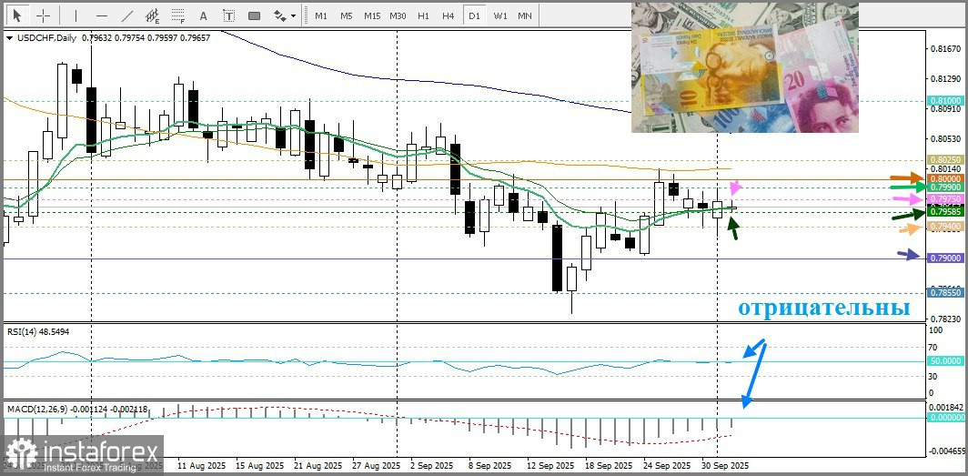Screen dimensions: 968x476
Task: Switch chart to M15 timeframe
Action: coord(371,16)
